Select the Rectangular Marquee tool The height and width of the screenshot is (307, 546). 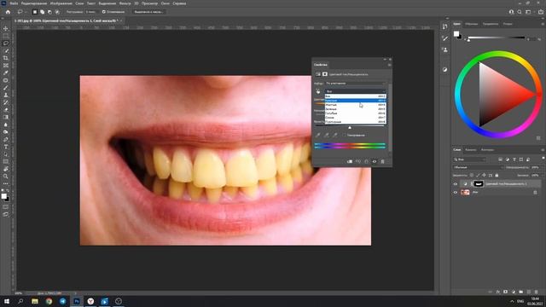click(x=6, y=36)
